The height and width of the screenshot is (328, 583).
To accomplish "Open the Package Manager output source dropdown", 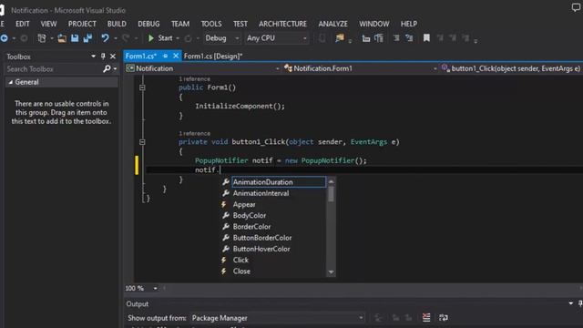I will click(x=277, y=318).
